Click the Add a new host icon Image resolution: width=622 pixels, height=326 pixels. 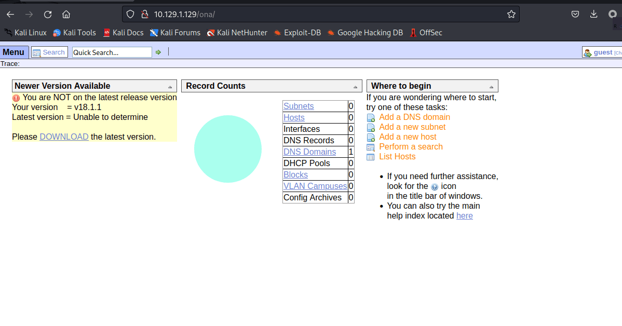tap(371, 138)
